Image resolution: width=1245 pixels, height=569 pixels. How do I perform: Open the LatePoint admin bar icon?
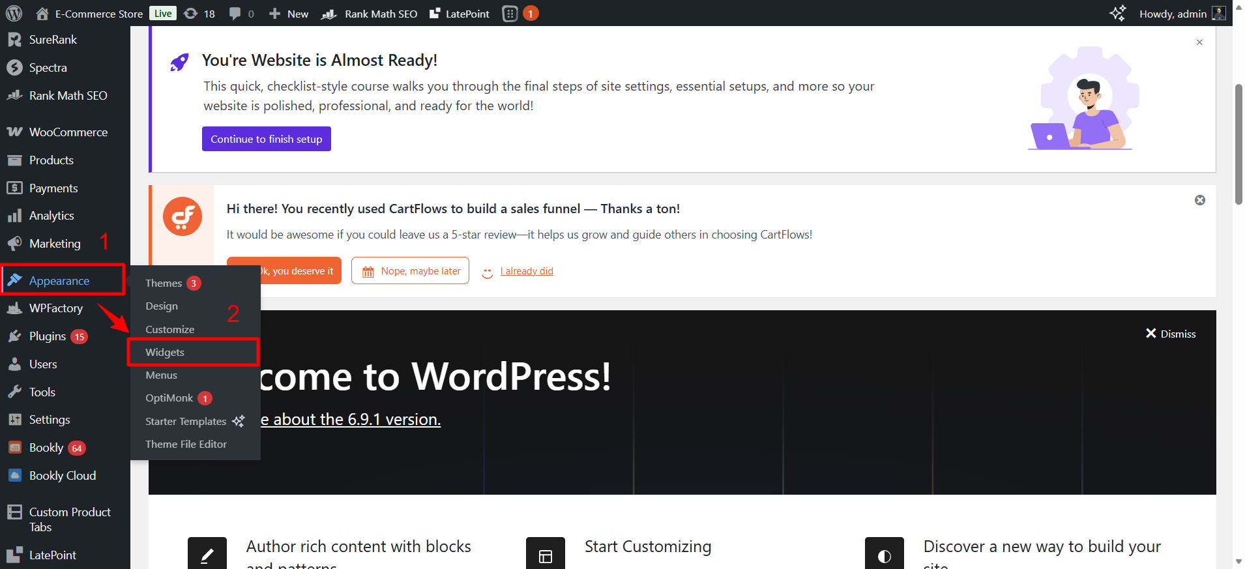[x=435, y=13]
